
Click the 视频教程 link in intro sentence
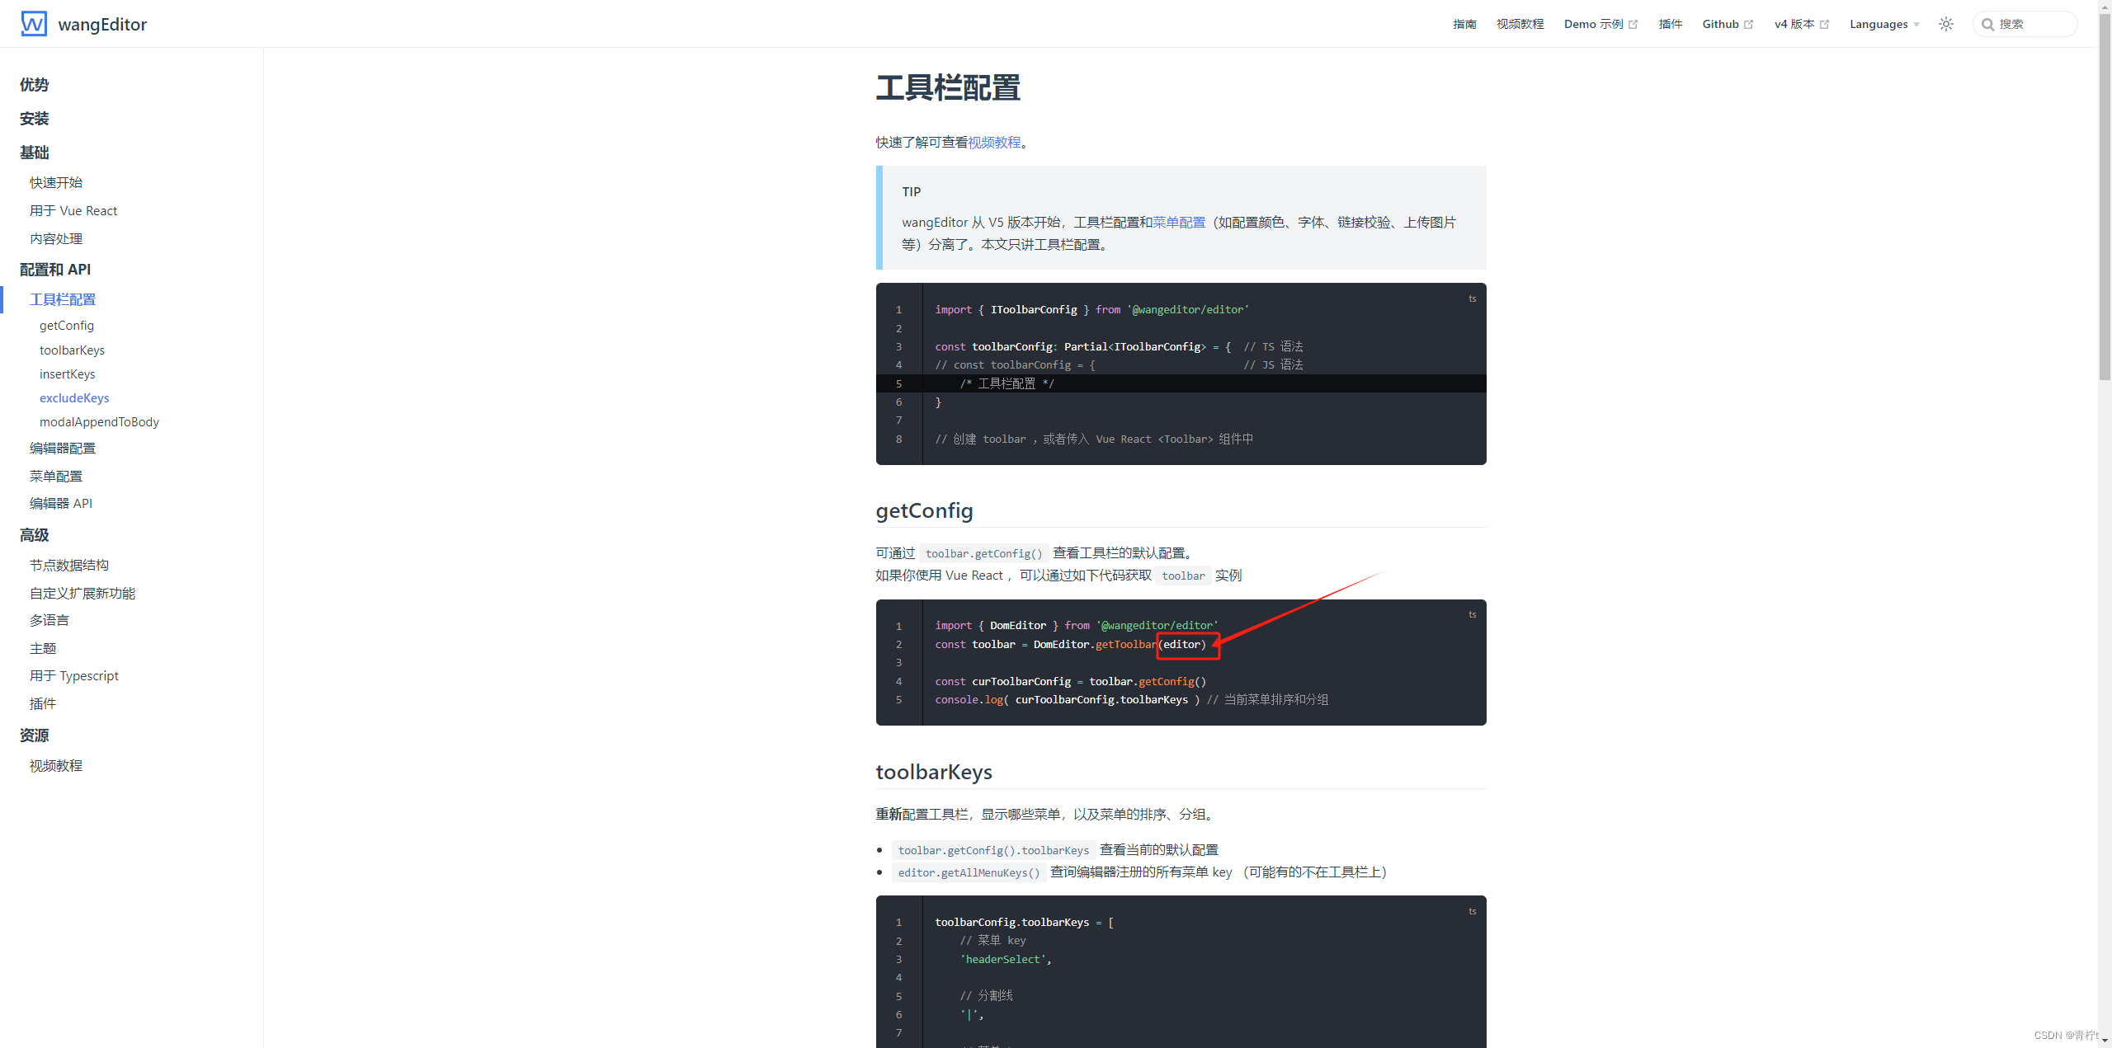[994, 142]
